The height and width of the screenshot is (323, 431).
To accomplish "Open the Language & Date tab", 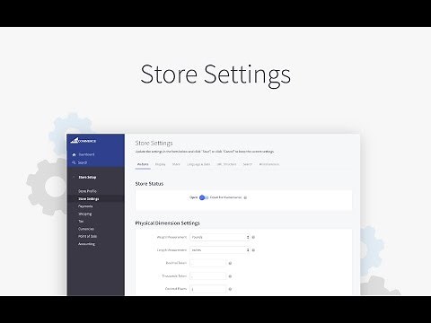I will (x=198, y=164).
